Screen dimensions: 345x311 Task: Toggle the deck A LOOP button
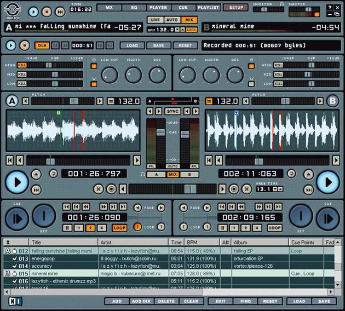click(x=119, y=228)
